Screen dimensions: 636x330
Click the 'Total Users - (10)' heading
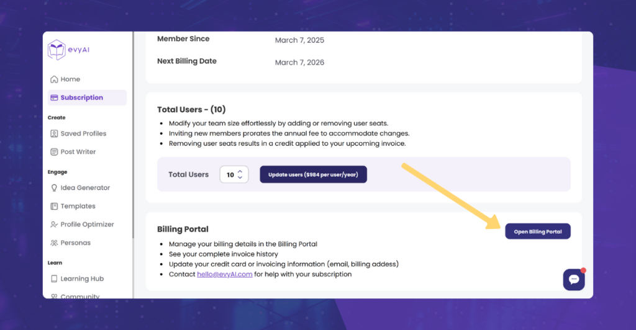pos(191,110)
